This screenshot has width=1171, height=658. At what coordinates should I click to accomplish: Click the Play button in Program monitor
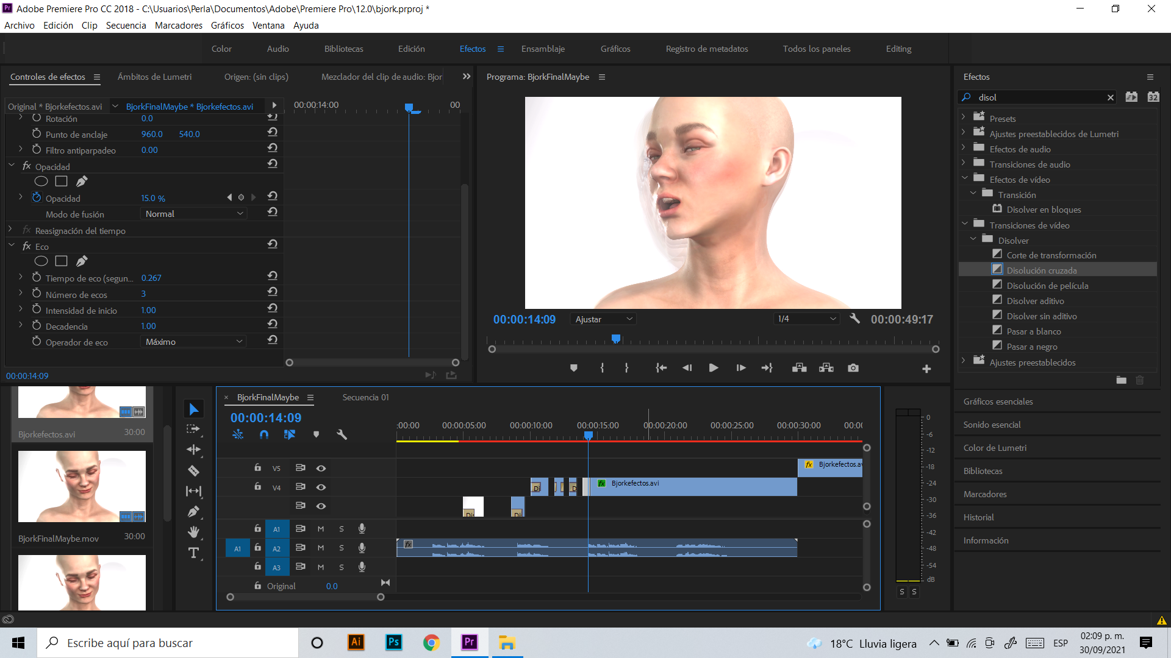[713, 368]
